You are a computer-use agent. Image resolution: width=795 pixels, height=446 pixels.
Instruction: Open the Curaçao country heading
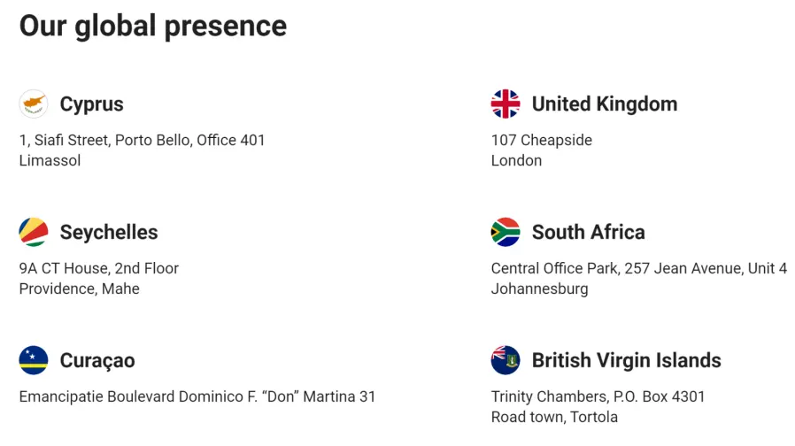(97, 361)
